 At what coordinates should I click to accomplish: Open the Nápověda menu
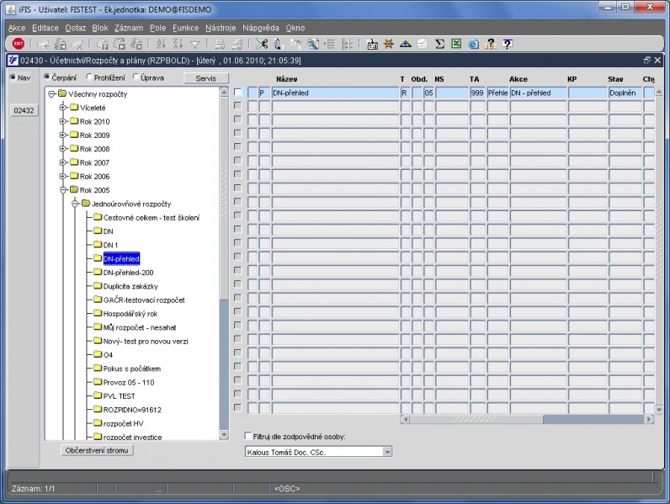[x=261, y=28]
